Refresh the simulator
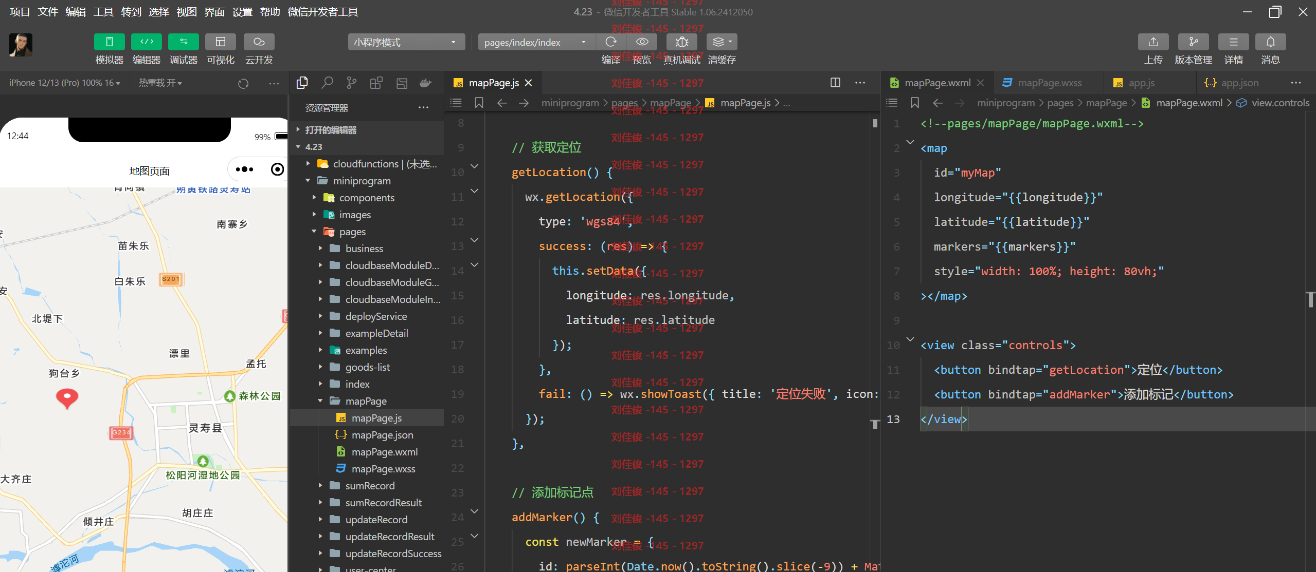Image resolution: width=1316 pixels, height=572 pixels. click(243, 83)
